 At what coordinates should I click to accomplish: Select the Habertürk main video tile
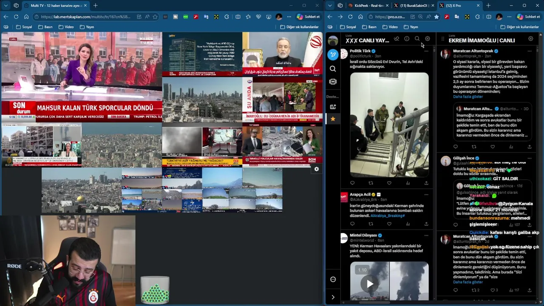pyautogui.click(x=81, y=77)
